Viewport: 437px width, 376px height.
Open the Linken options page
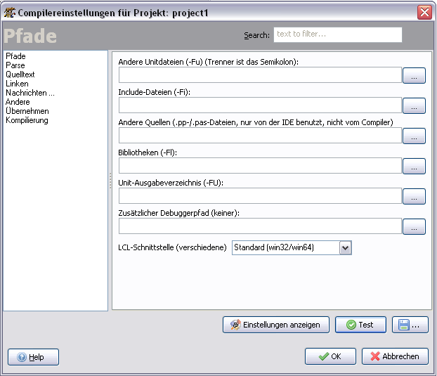pyautogui.click(x=17, y=84)
